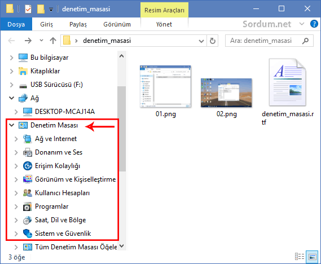This screenshot has width=321, height=264.
Task: Click Tüm Denetim Masası Öğeleri icon
Action: coord(28,247)
